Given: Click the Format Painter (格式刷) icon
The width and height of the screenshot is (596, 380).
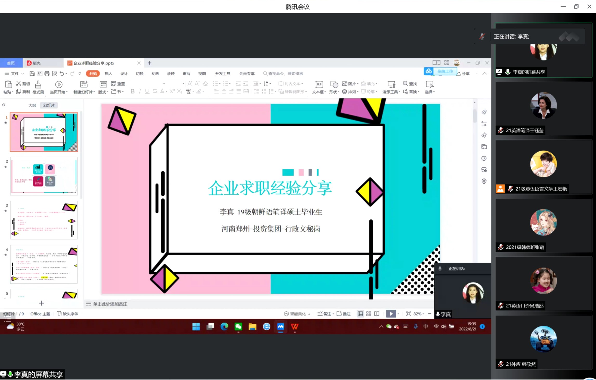Looking at the screenshot, I should [38, 84].
